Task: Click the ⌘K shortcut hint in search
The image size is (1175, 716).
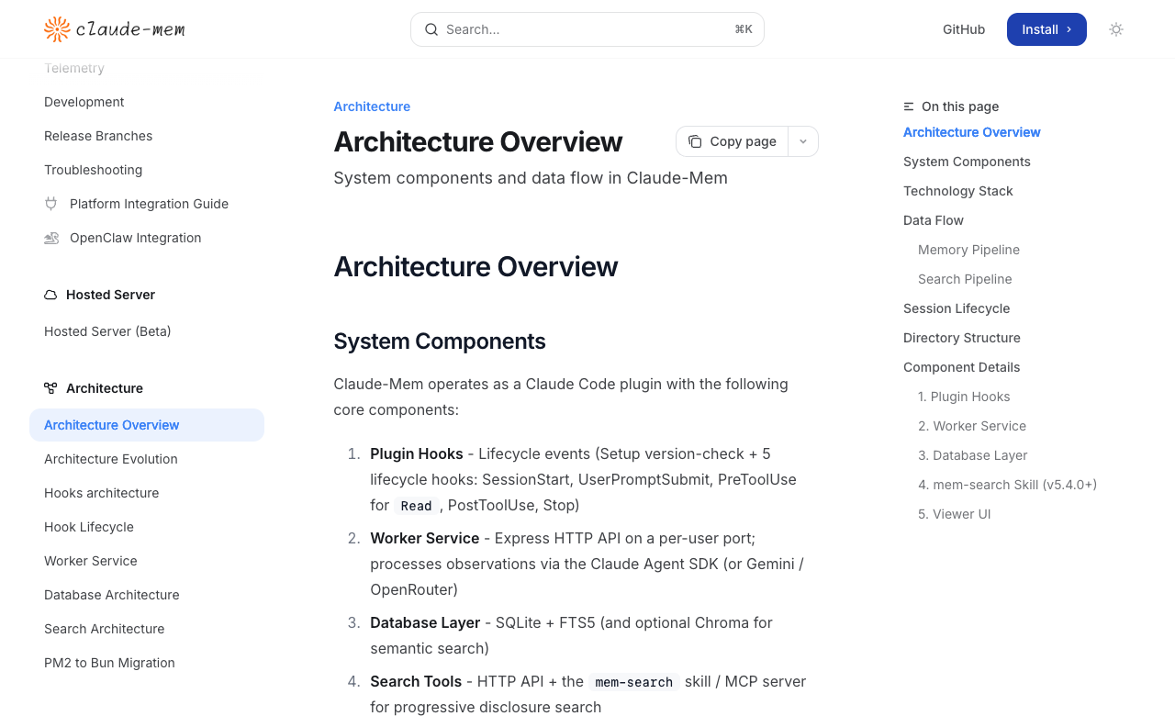Action: [x=744, y=29]
